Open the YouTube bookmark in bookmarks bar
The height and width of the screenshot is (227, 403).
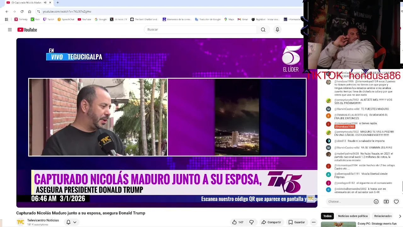click(84, 19)
